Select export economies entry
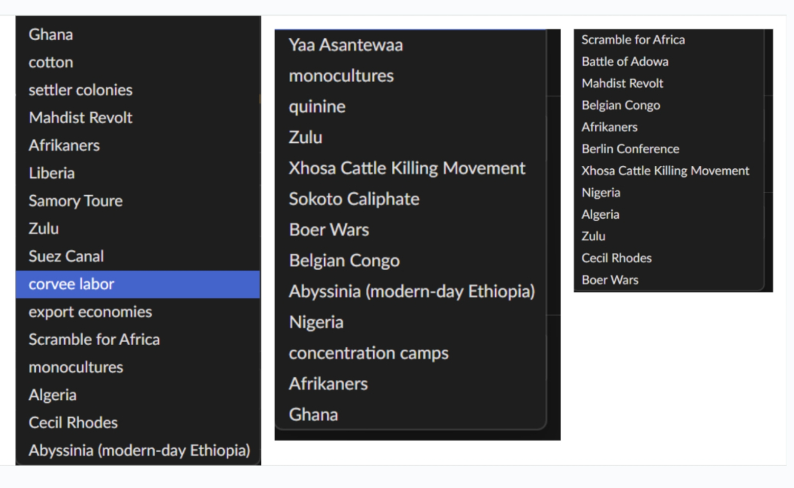 click(138, 312)
